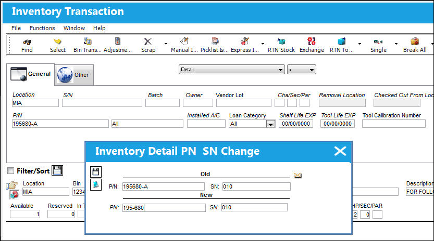Screen dimensions: 434x241
Task: Save the PN SN Change with the disk icon
Action: coord(96,172)
